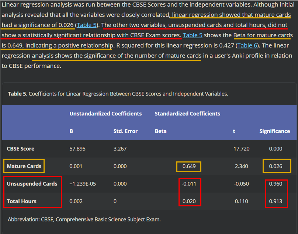Click the t value 2.340
Screen dimensions: 298x234
241,166
